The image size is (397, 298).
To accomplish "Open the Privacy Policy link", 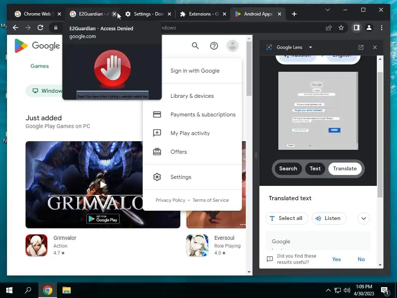I will [x=171, y=200].
